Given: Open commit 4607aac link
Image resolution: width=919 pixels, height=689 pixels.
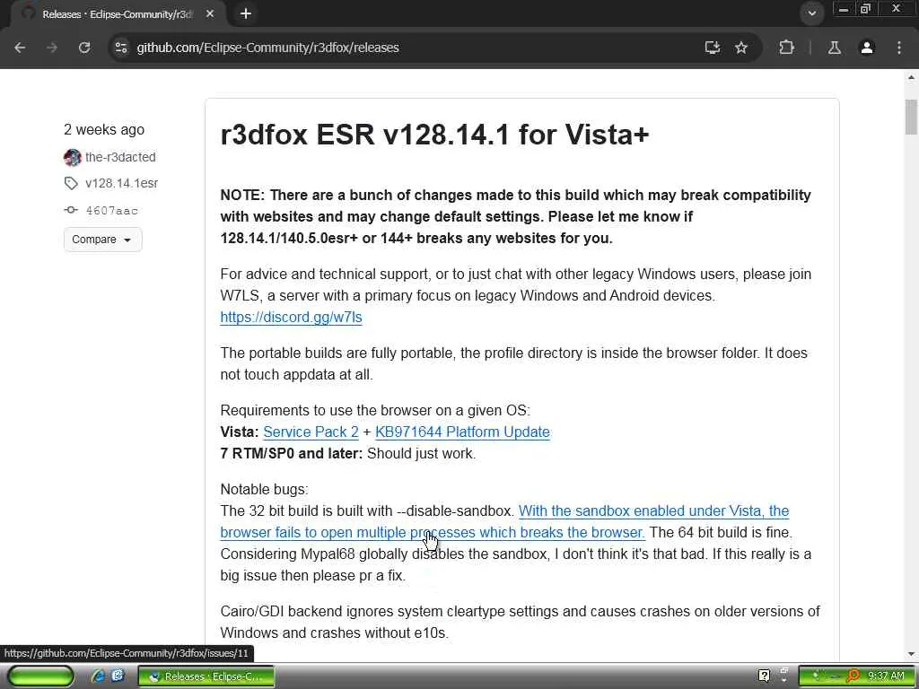Looking at the screenshot, I should coord(112,210).
